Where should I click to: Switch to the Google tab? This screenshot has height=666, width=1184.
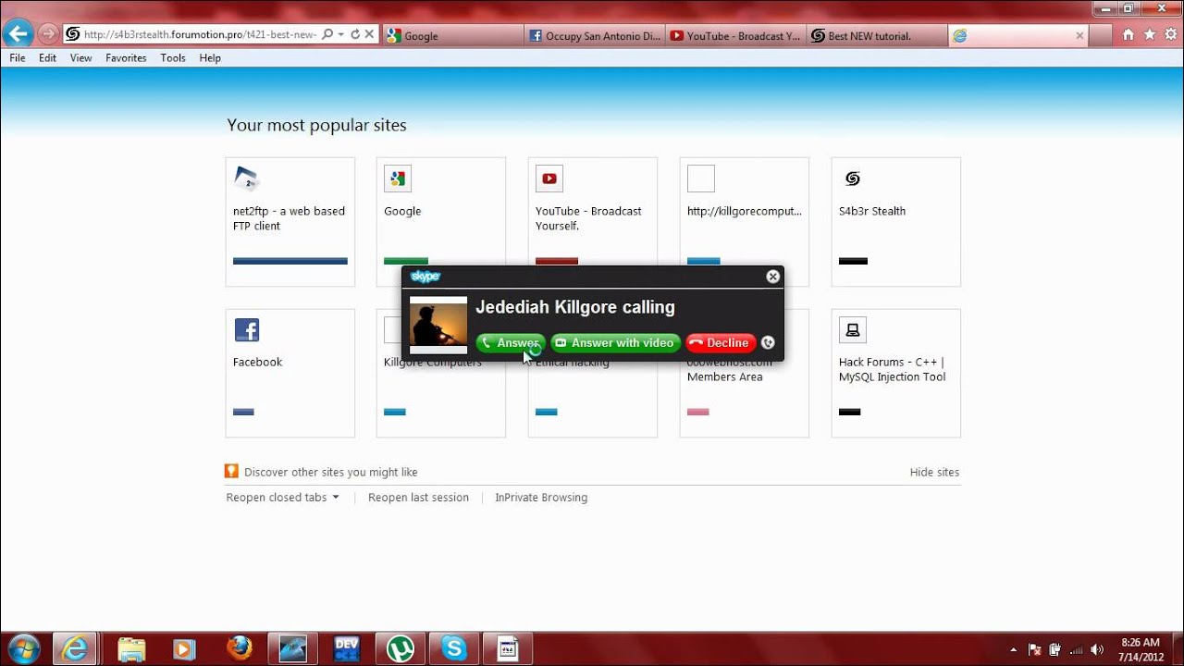(x=450, y=36)
